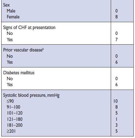The height and width of the screenshot is (138, 135).
Task: Click score 3 for 181–200 range
Action: [x=116, y=125]
